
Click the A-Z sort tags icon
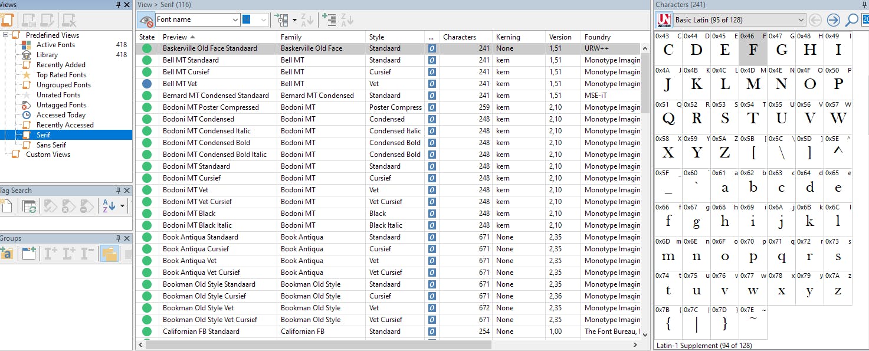(x=109, y=206)
